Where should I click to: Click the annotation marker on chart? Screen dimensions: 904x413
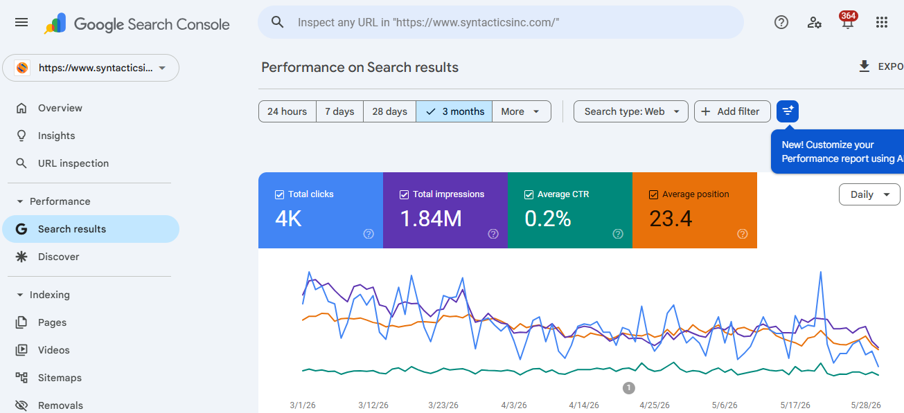point(629,388)
